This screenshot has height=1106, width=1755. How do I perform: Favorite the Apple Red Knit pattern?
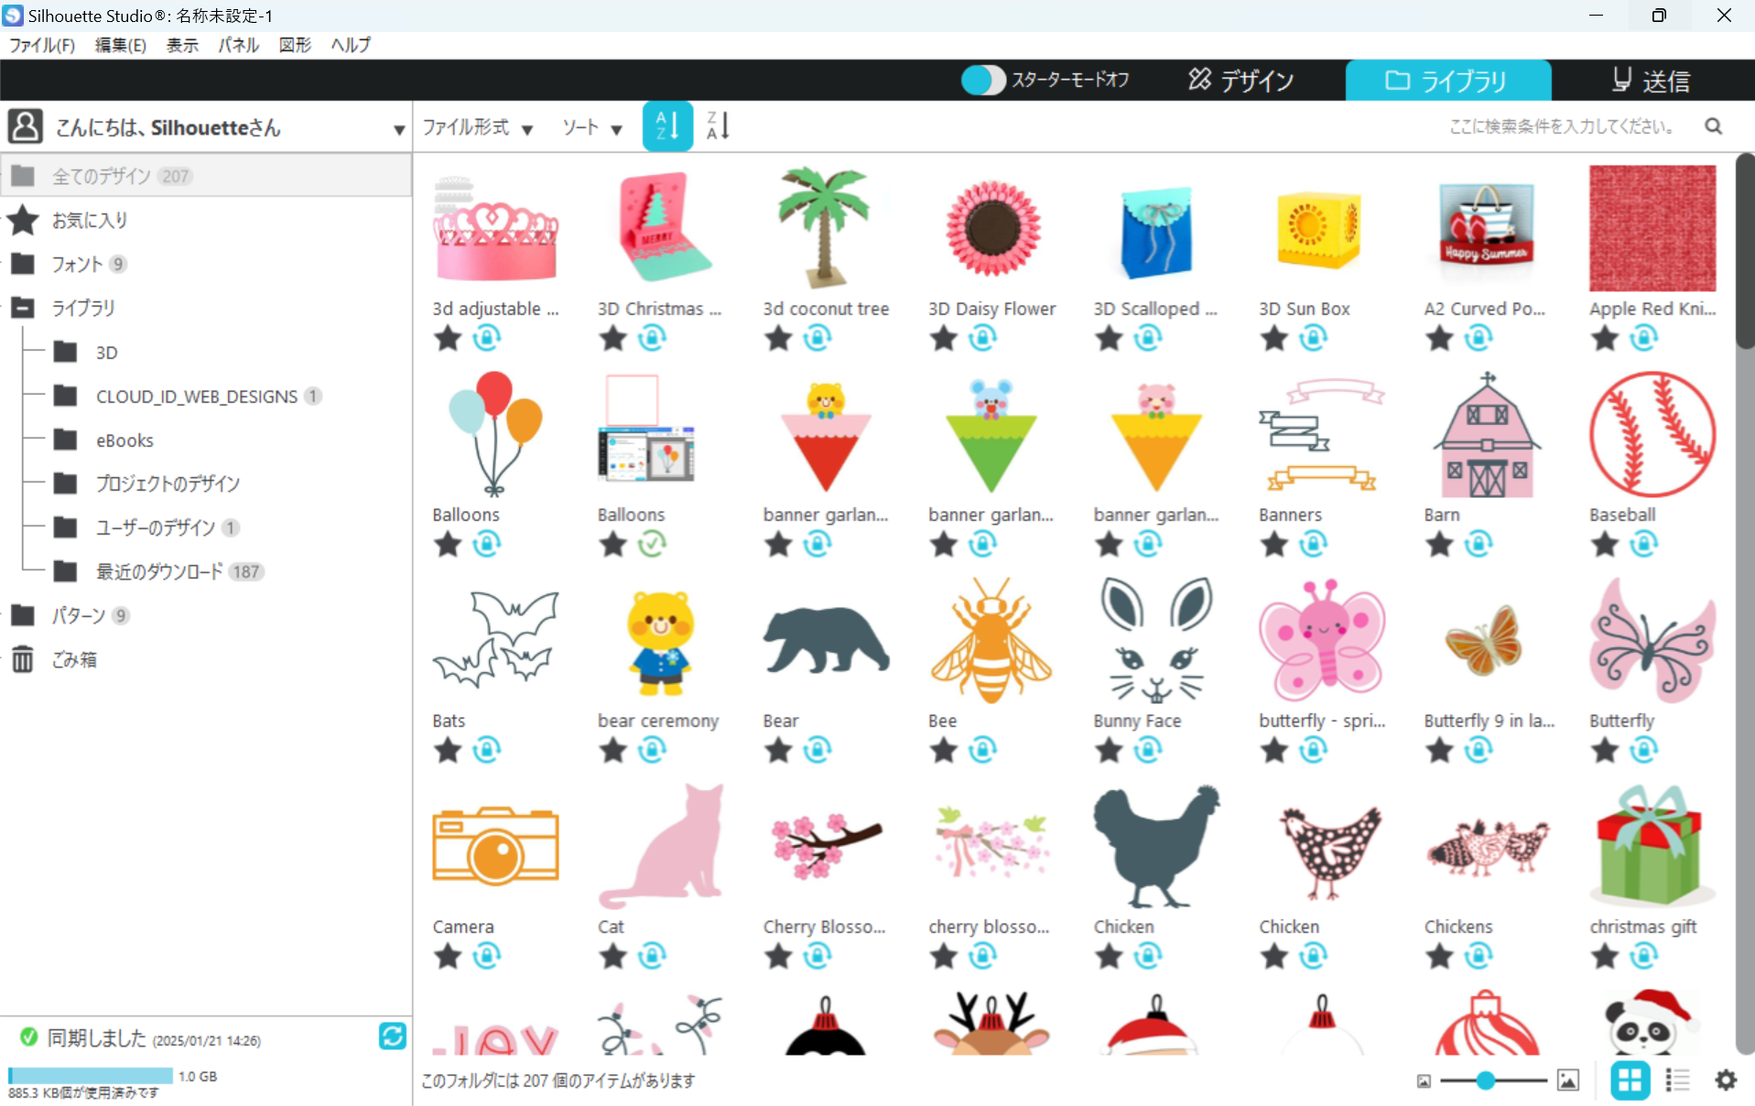1605,339
